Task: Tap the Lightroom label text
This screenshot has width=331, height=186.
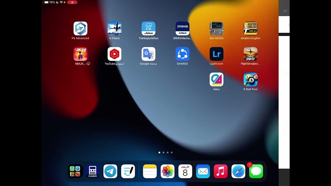Action: point(216,64)
